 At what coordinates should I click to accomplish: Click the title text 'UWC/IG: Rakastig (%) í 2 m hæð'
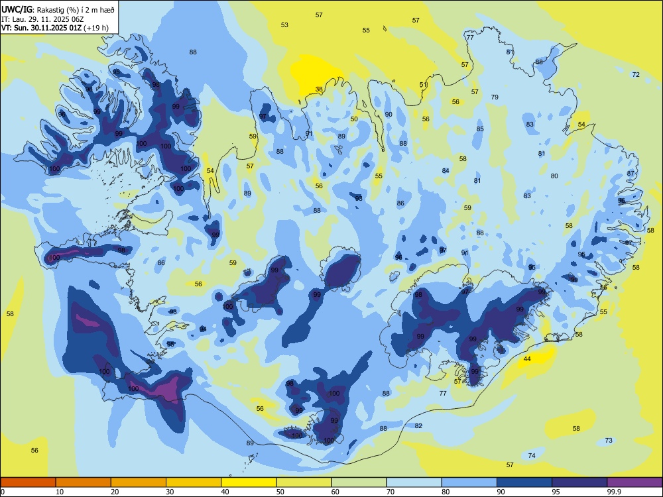click(58, 9)
